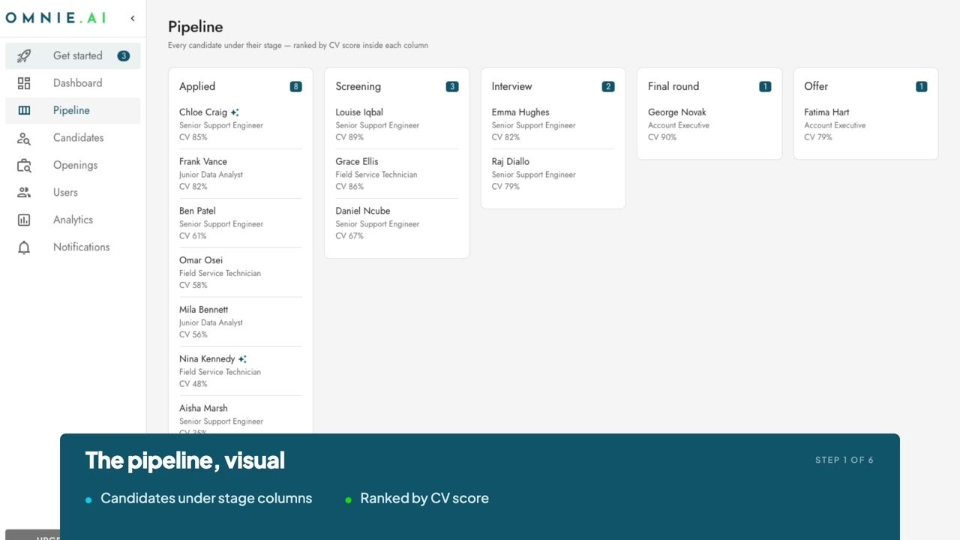Viewport: 960px width, 540px height.
Task: Select Grace Ellis candidate card
Action: 397,174
